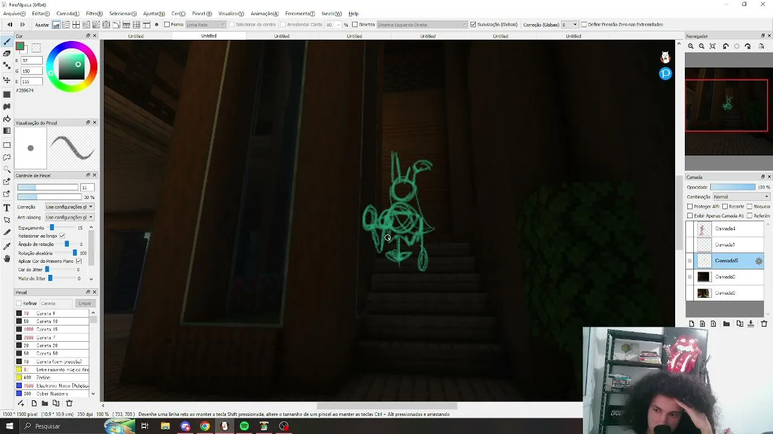Enable the radial circle snap
The width and height of the screenshot is (773, 434).
point(106,25)
